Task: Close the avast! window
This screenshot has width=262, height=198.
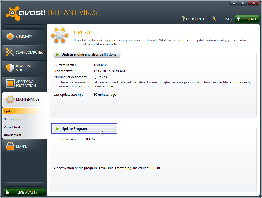Action: (x=254, y=3)
